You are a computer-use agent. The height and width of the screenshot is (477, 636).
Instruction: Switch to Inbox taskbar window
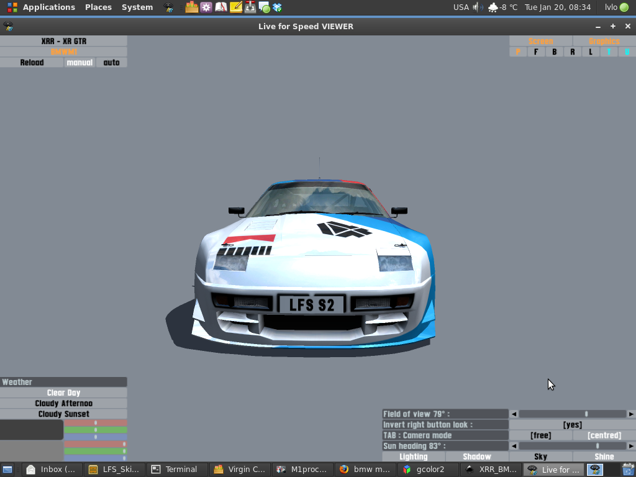[52, 470]
